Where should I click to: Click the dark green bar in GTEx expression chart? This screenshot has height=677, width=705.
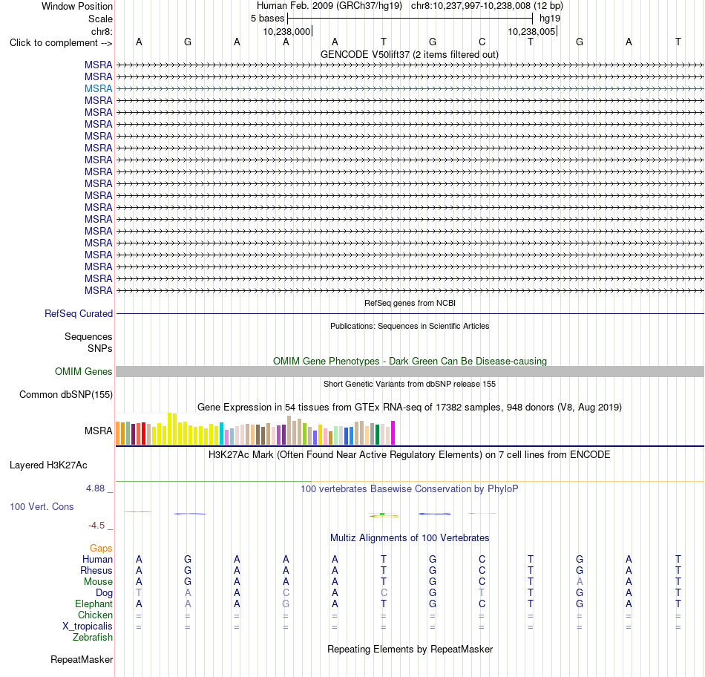pyautogui.click(x=377, y=434)
